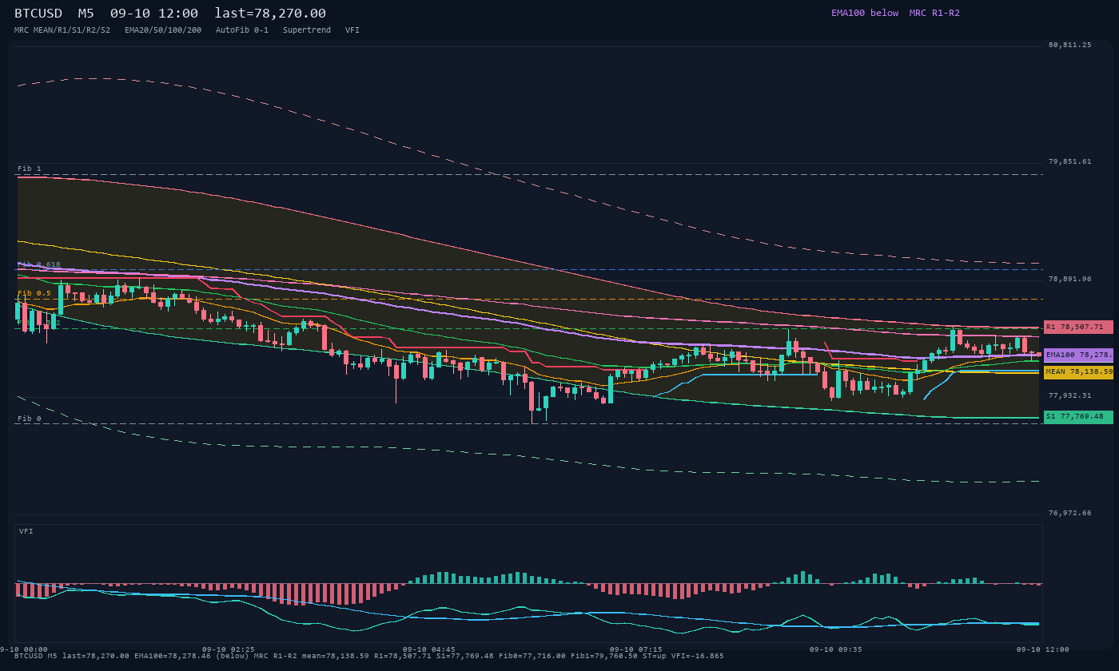Select the "78,891.96" price axis label
Viewport: 1119px width, 671px height.
click(x=1069, y=280)
